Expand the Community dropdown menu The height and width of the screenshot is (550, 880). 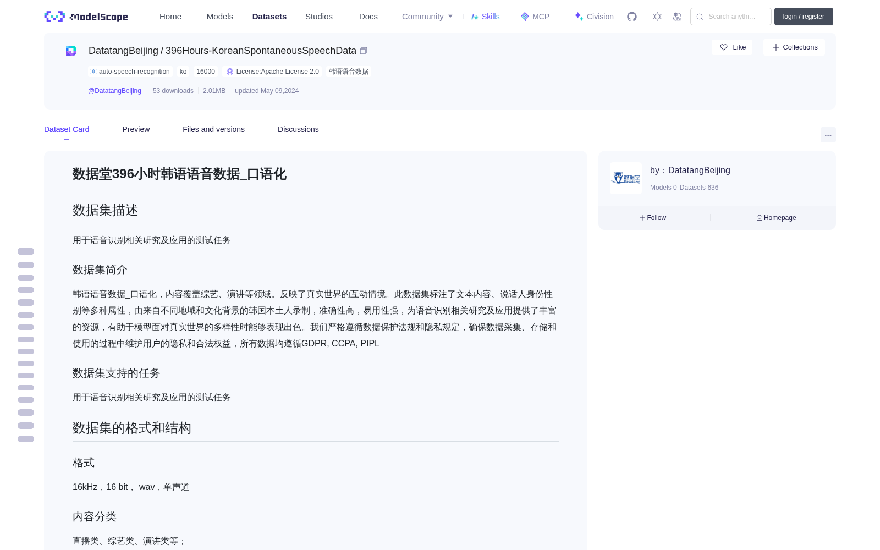click(427, 16)
